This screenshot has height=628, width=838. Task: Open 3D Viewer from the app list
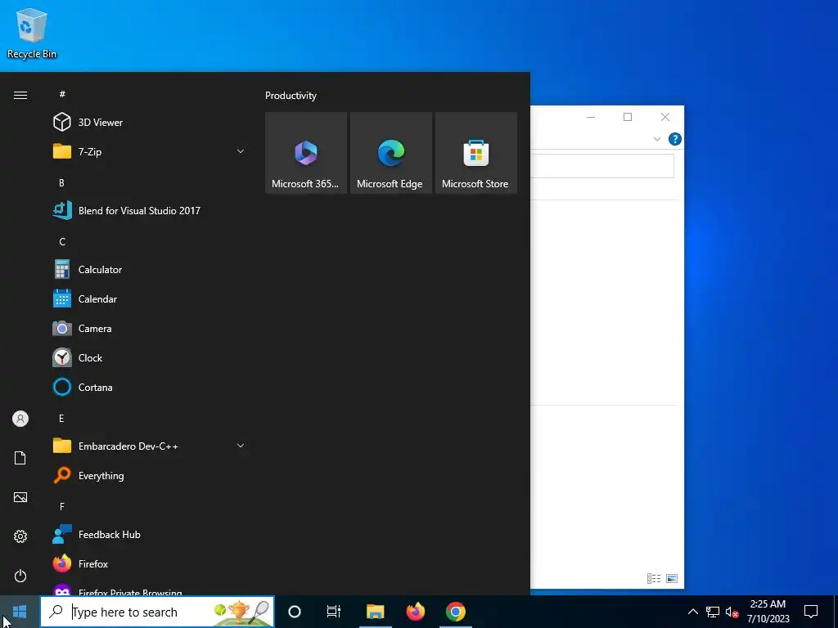(150, 123)
